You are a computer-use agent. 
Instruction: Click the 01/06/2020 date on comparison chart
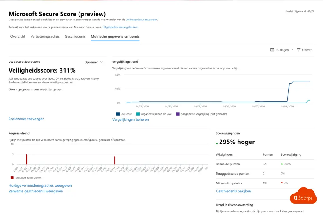pyautogui.click(x=142, y=107)
